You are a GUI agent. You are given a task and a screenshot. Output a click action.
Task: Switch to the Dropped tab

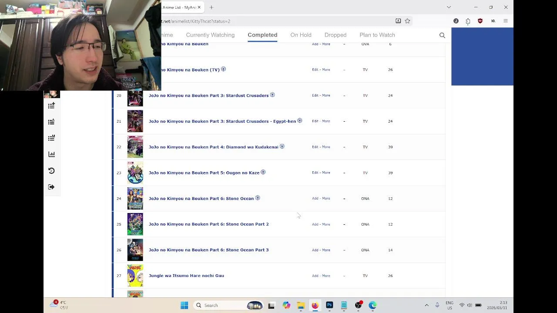(336, 35)
